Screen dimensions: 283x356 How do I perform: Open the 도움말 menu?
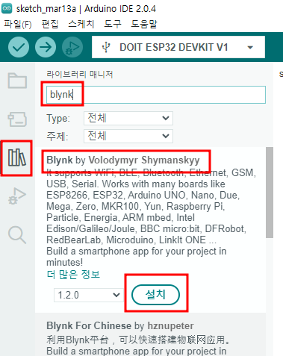(144, 24)
